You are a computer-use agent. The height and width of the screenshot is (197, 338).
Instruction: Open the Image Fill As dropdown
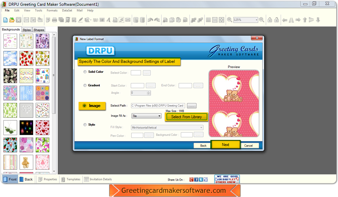point(146,116)
